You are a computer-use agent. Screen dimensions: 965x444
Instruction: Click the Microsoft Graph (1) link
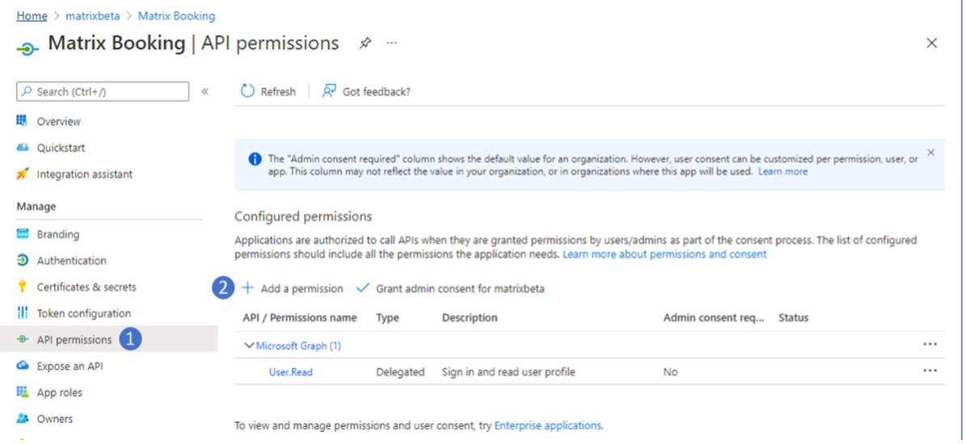click(x=298, y=346)
